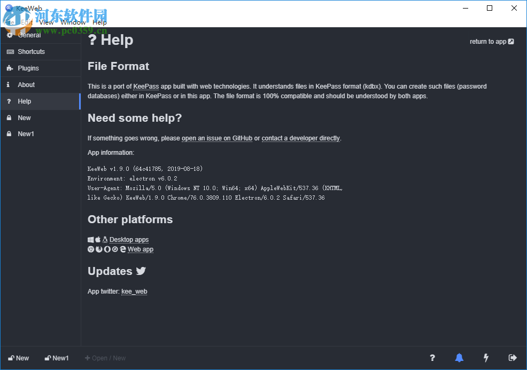Click the return to app link
Viewport: 527px width, 370px height.
point(491,41)
